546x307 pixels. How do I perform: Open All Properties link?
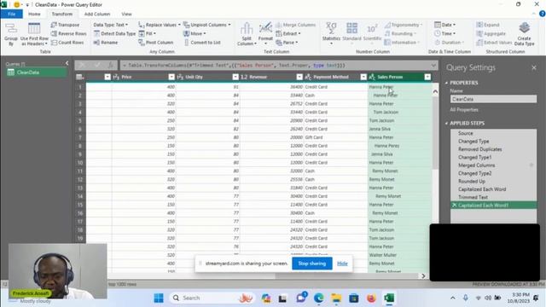coord(464,110)
